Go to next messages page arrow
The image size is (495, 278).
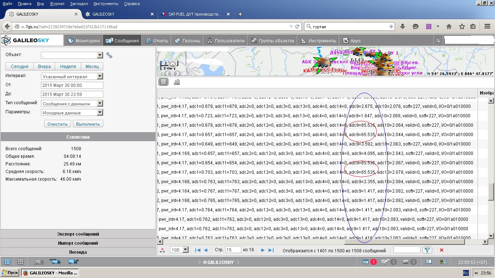(x=263, y=250)
